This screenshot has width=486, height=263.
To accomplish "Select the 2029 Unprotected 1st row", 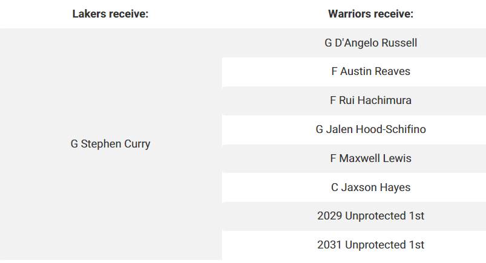I will 354,216.
